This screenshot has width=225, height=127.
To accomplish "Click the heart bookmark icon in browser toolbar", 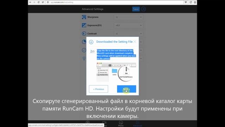I will pos(186,2).
